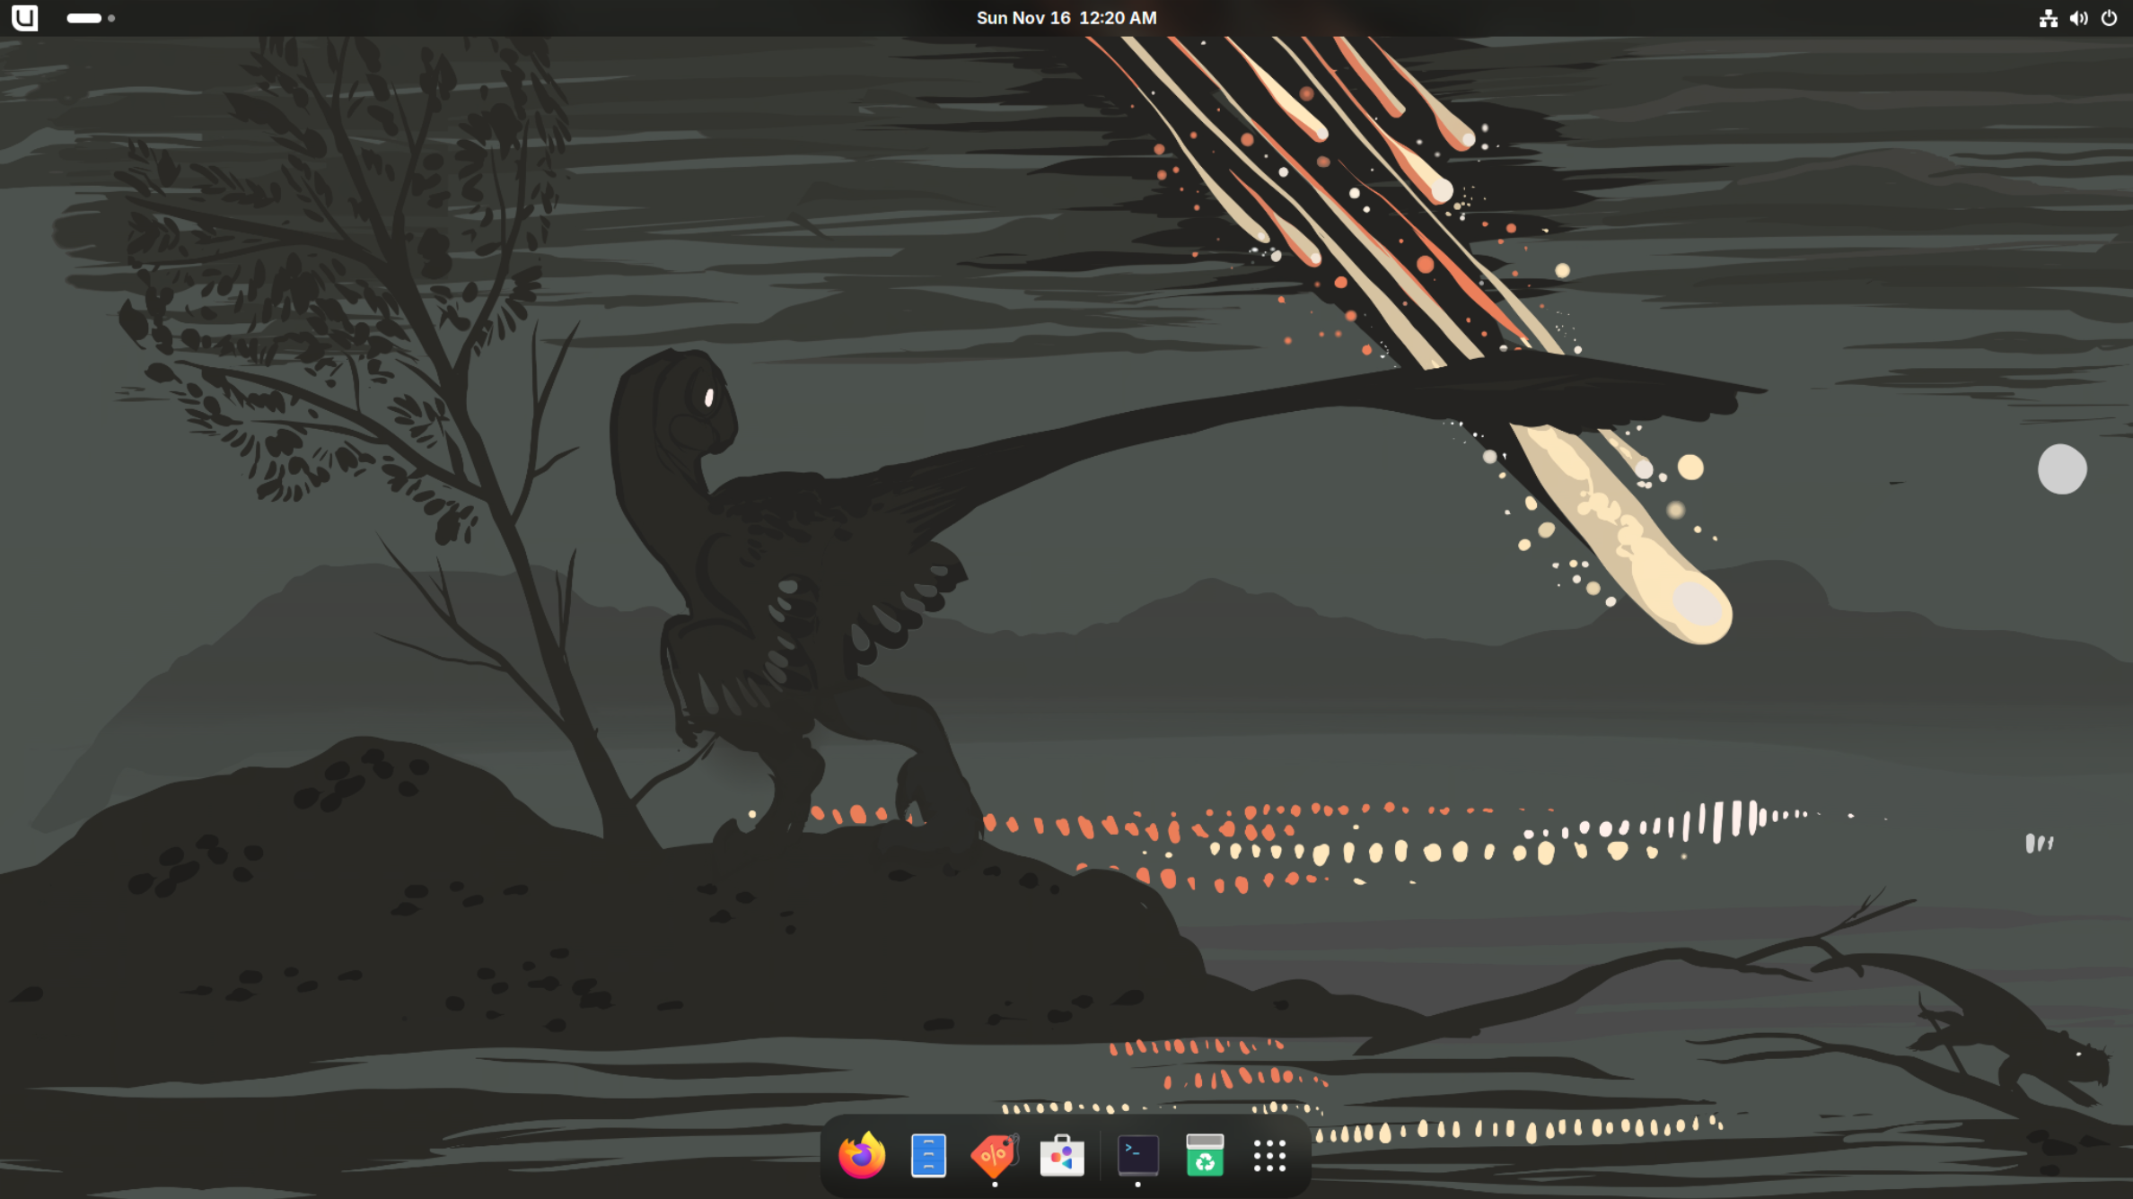The height and width of the screenshot is (1199, 2133).
Task: Open the Software store shopping bag
Action: coord(1062,1155)
